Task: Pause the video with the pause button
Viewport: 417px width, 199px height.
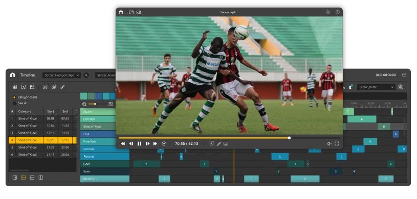Action: coord(139,143)
